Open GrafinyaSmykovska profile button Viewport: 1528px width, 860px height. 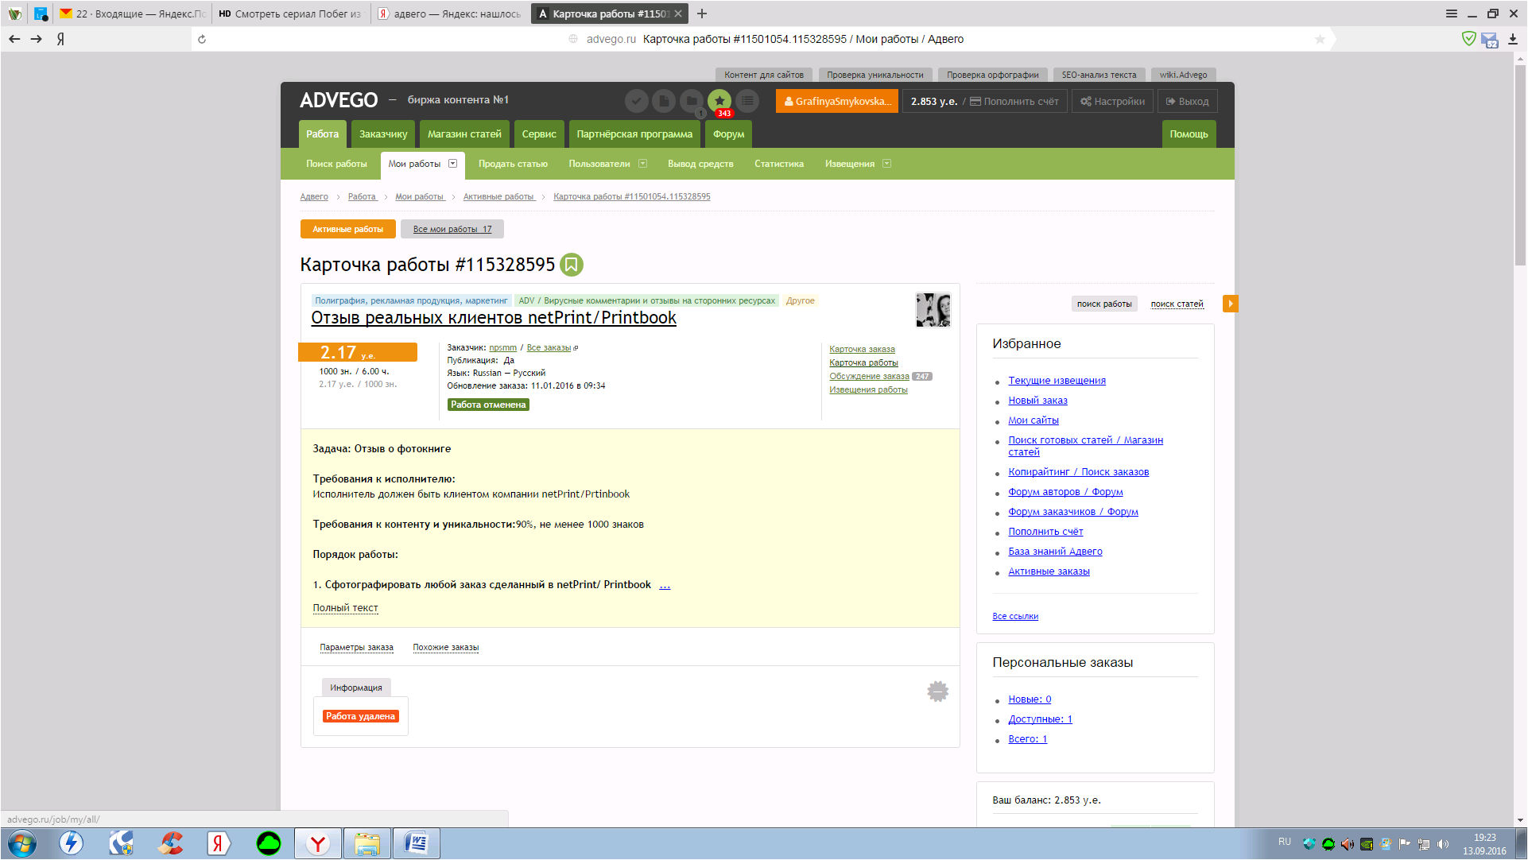click(x=836, y=101)
